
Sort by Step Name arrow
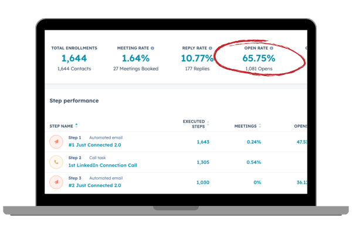pos(76,126)
